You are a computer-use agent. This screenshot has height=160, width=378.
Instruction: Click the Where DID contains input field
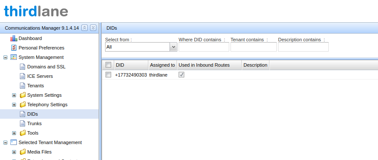point(204,47)
